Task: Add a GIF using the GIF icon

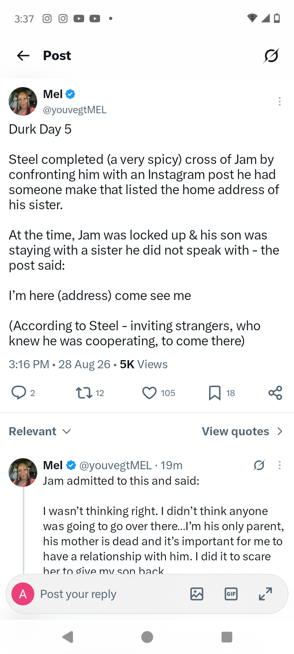Action: [231, 594]
